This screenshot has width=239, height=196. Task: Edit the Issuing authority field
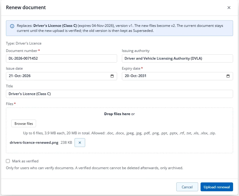(x=177, y=58)
